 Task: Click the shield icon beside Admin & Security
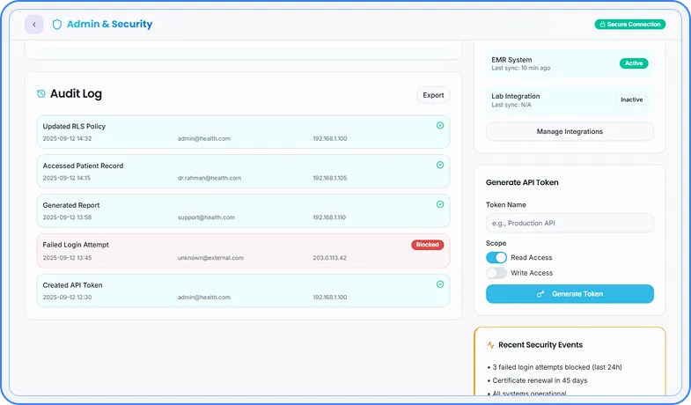(x=57, y=25)
